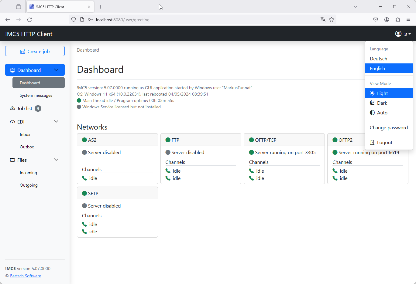Image resolution: width=416 pixels, height=284 pixels.
Task: Click the green dot for port 3305 server
Action: click(x=251, y=152)
